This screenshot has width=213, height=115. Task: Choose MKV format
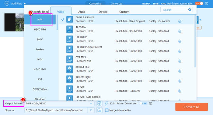pos(40,59)
